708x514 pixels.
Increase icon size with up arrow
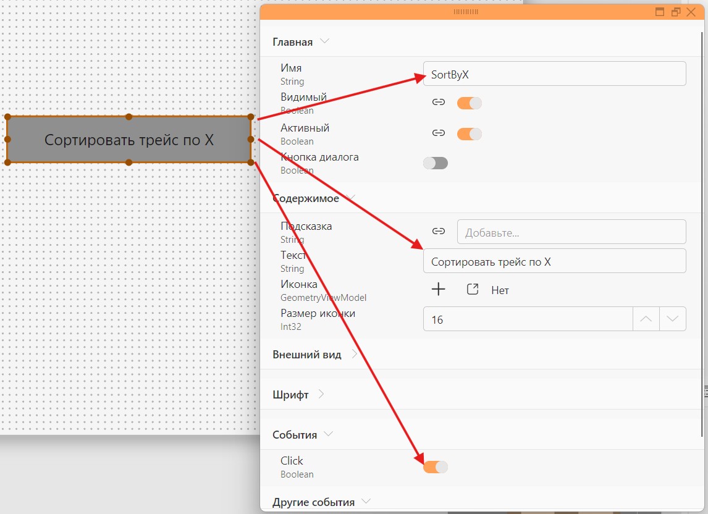646,319
